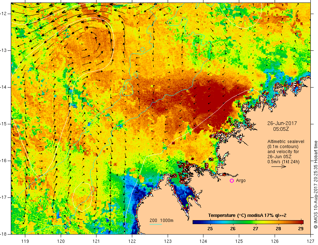Click longitude label '126' on axis

[275, 241]
